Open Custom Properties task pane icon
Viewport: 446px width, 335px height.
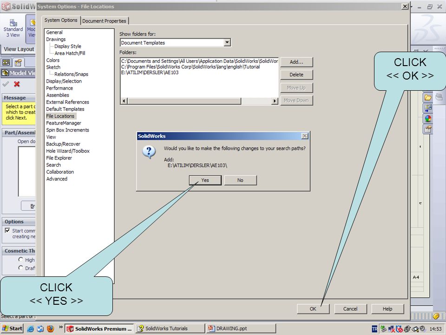coord(428,129)
